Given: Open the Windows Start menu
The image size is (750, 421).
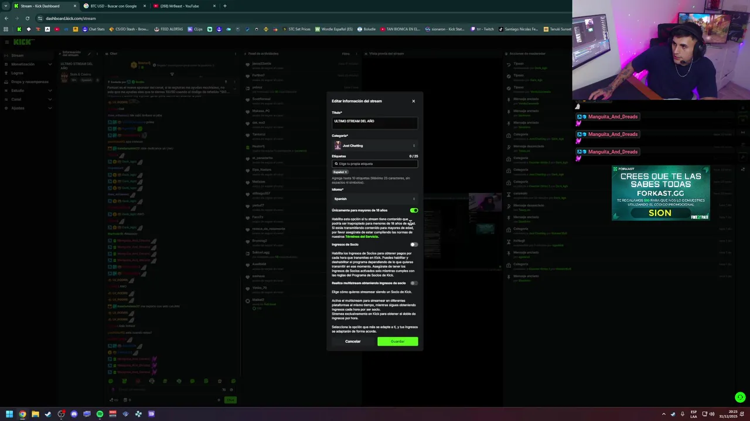Looking at the screenshot, I should [9, 414].
